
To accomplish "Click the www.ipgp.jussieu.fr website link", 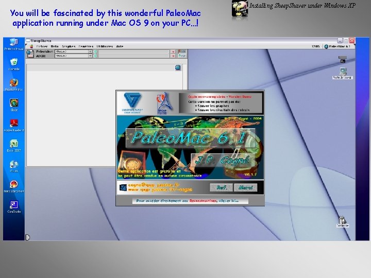I will click(x=160, y=189).
